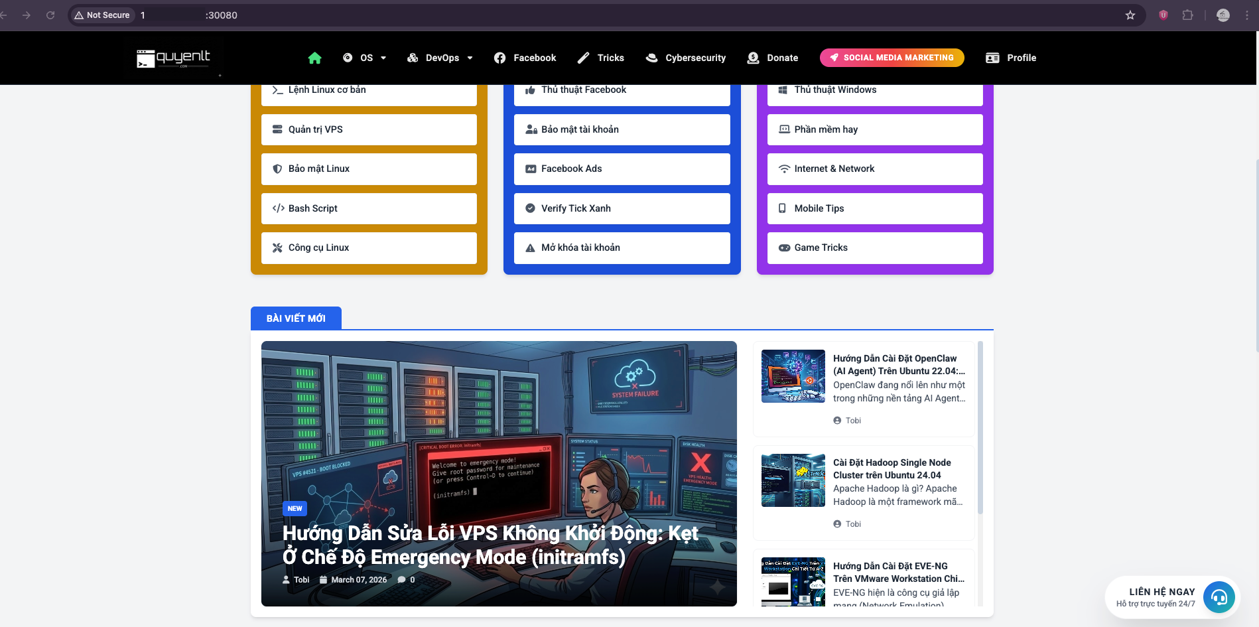
Task: Bookmark this page with the star icon
Action: [1130, 15]
